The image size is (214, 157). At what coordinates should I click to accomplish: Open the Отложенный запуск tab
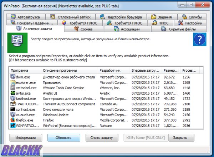(x=71, y=17)
